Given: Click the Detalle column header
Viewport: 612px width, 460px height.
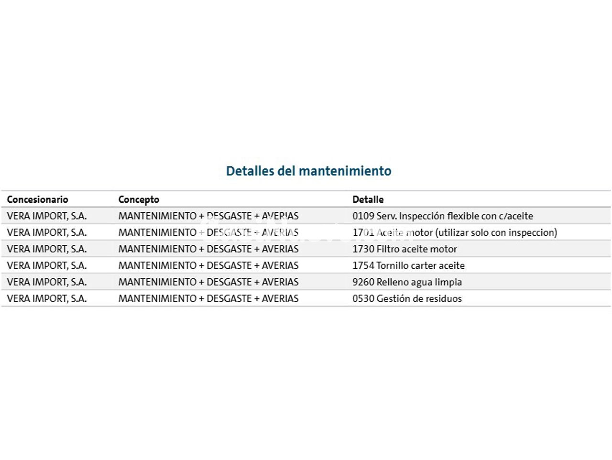Looking at the screenshot, I should (368, 199).
